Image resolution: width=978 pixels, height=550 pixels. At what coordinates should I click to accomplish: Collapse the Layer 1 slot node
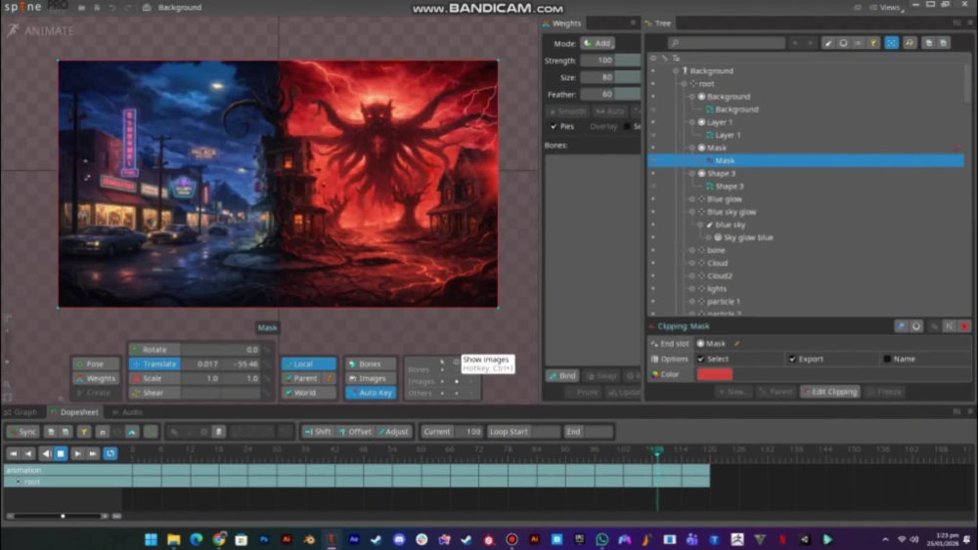(691, 122)
